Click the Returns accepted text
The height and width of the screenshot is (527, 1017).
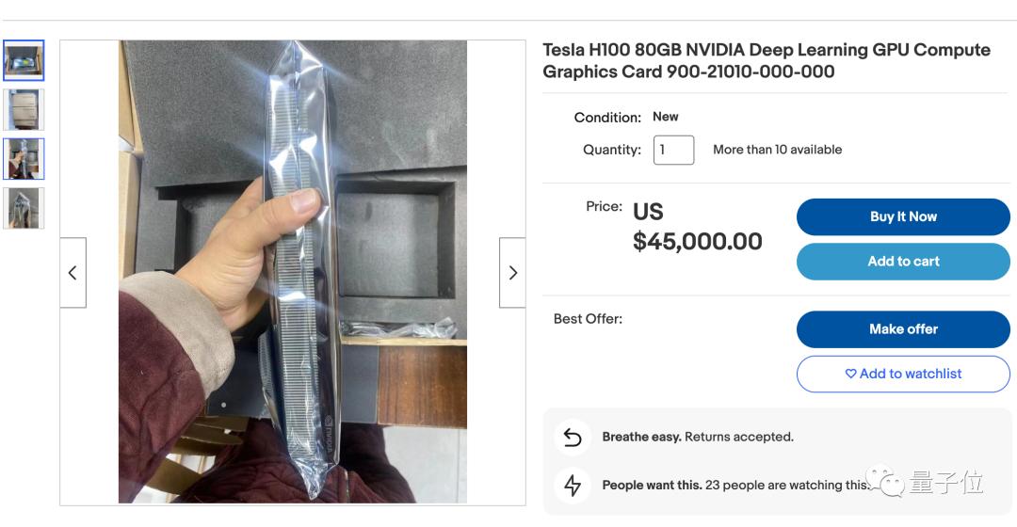[x=738, y=437]
